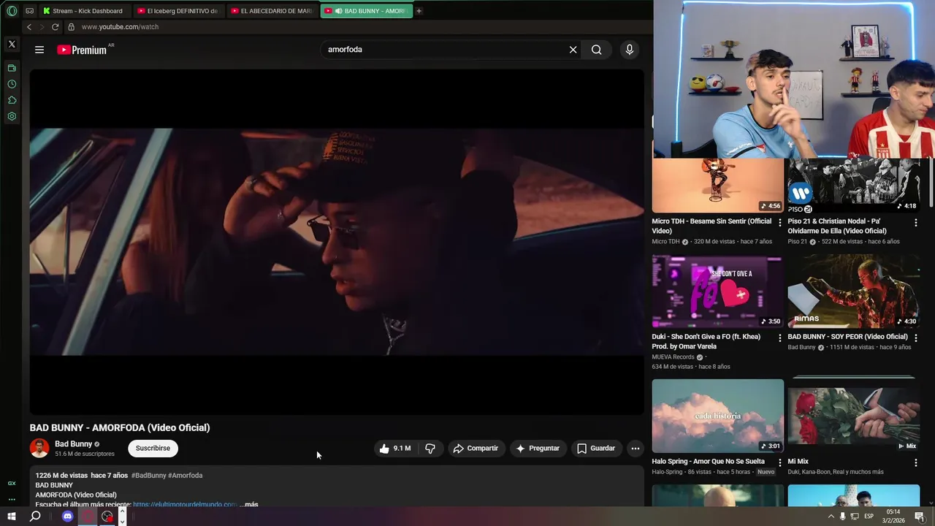This screenshot has width=935, height=526.
Task: Open options for Mi Mix
Action: coord(915,462)
